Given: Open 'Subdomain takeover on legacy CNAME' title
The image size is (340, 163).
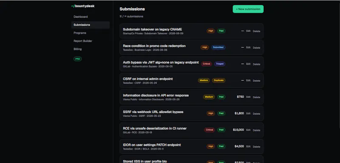Looking at the screenshot, I should (153, 29).
